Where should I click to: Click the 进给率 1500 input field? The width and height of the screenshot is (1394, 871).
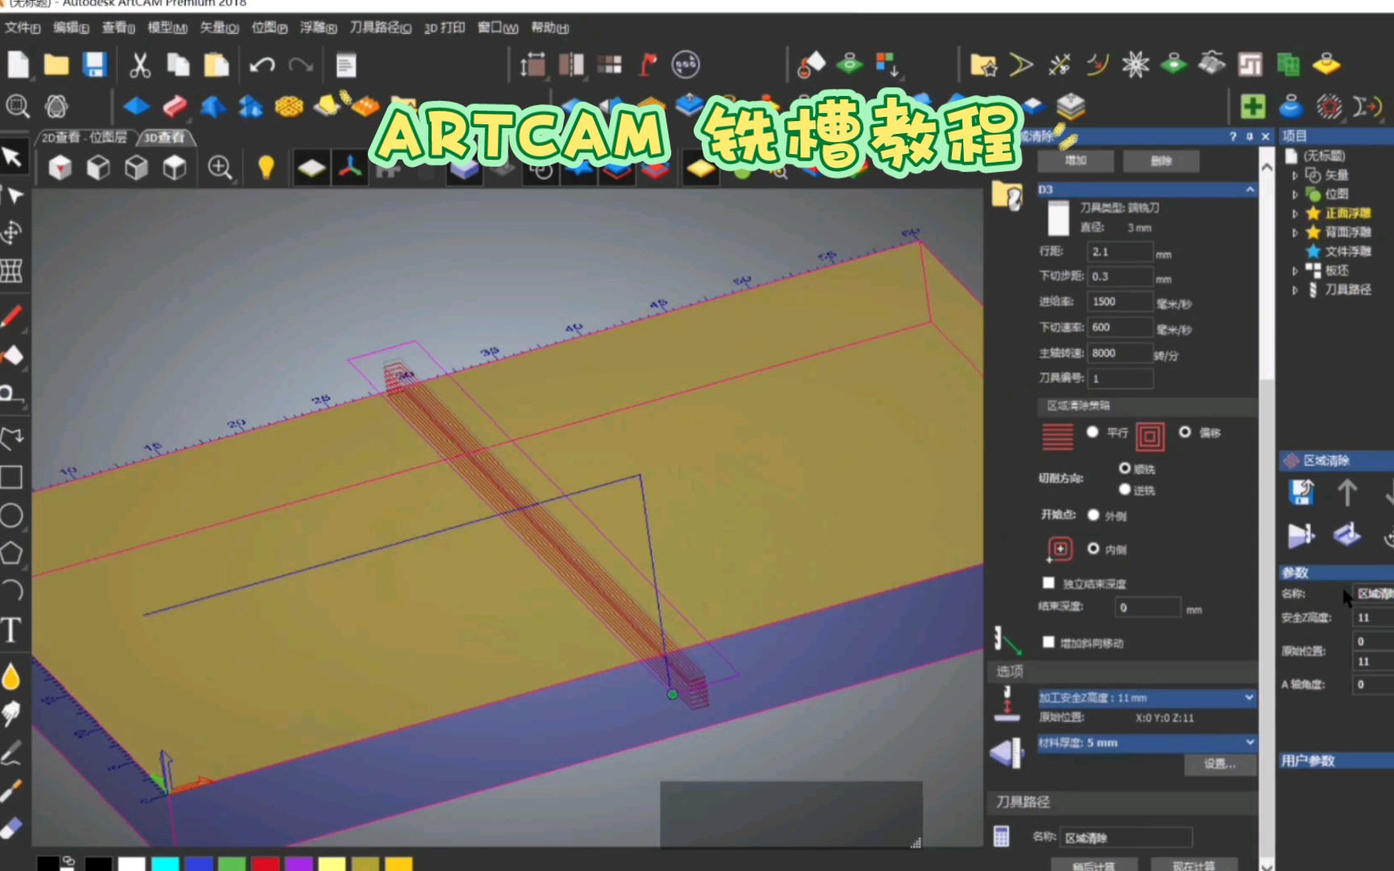click(1120, 302)
